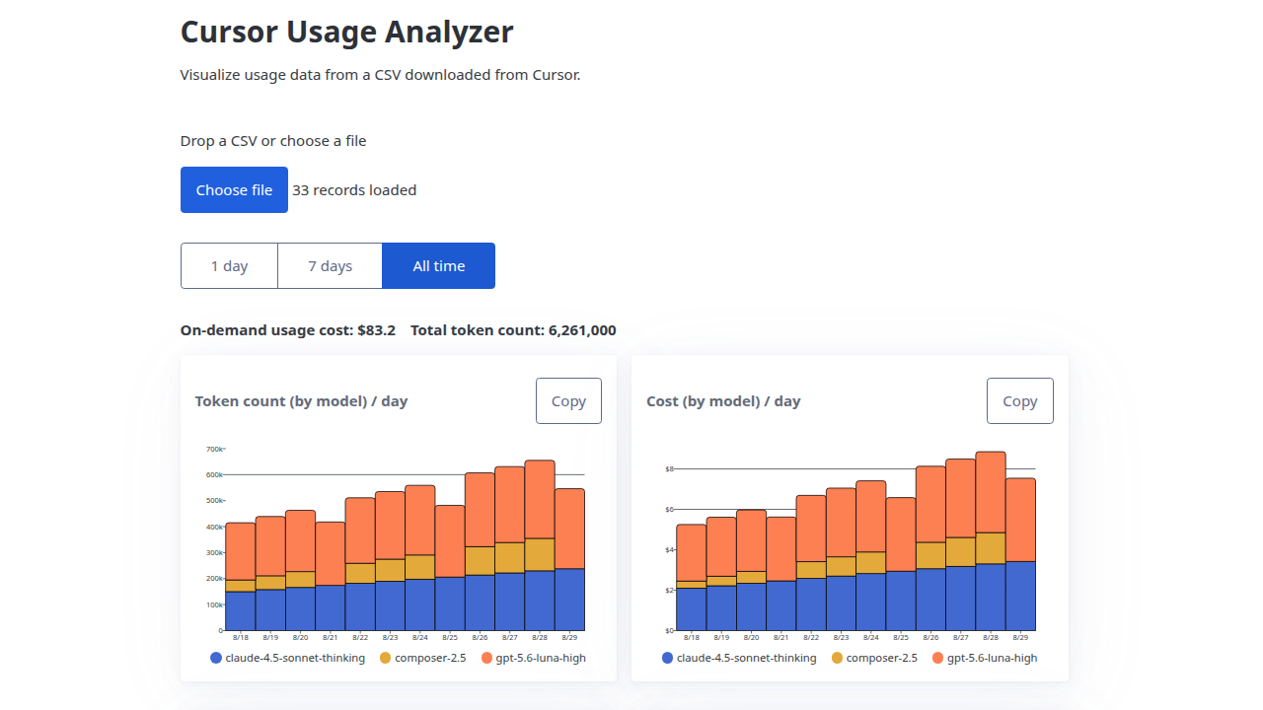Toggle claude-4.5-sonnet-thinking in token chart legend
1263x710 pixels.
(x=287, y=658)
